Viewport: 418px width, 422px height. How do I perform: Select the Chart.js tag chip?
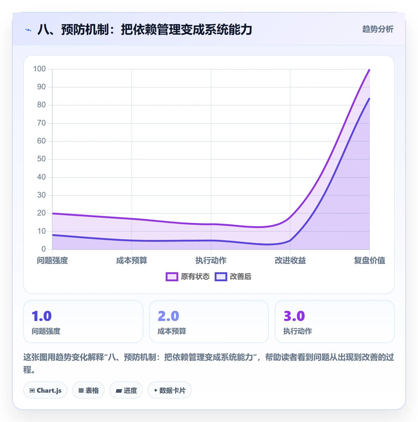pyautogui.click(x=45, y=390)
